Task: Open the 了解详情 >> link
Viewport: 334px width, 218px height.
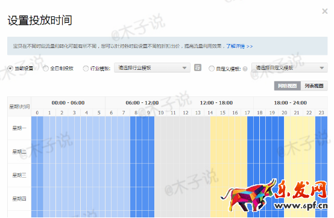Action: coord(239,46)
